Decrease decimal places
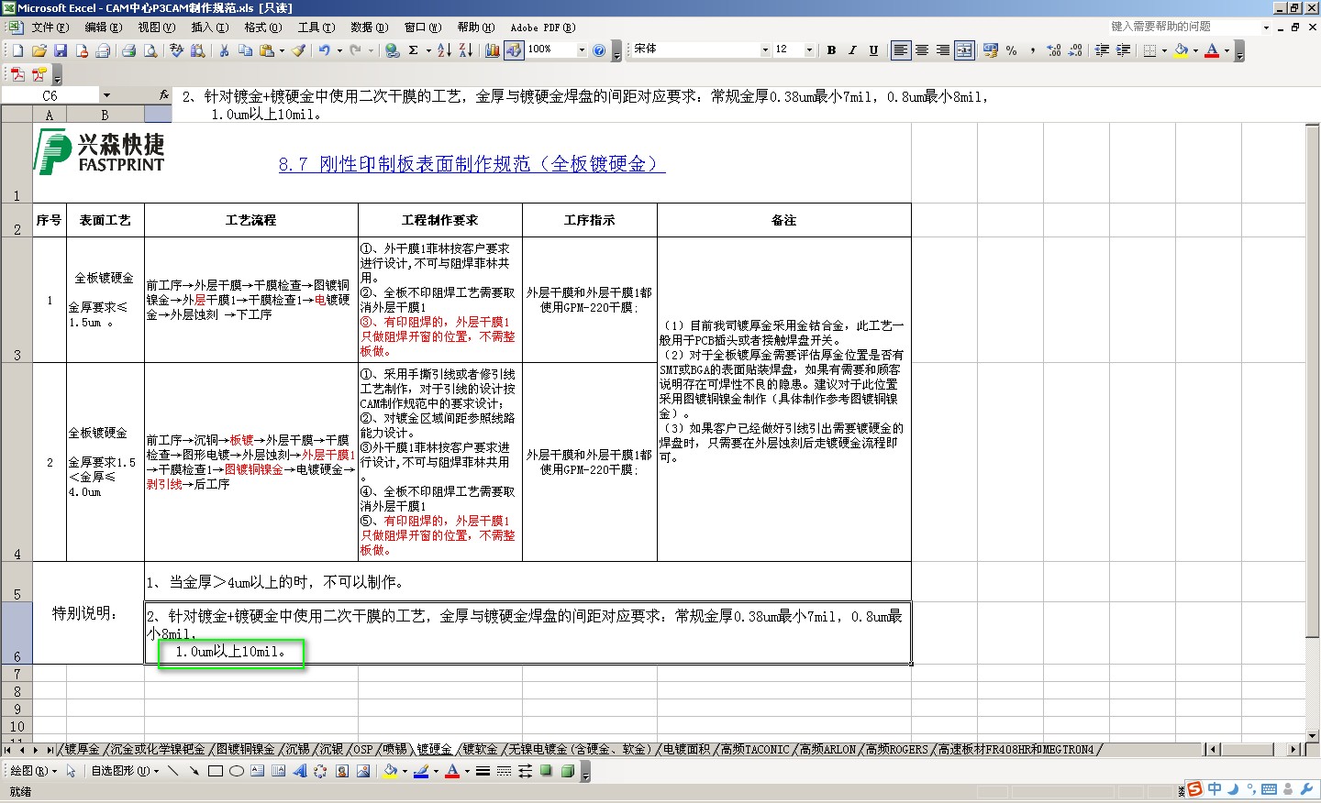This screenshot has width=1321, height=803. (x=1075, y=50)
